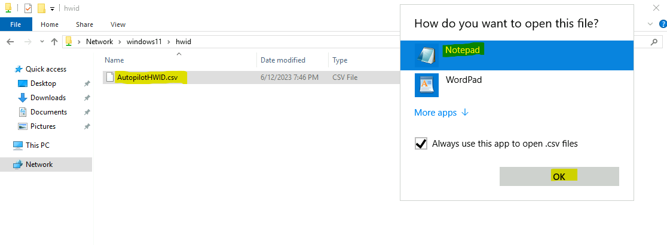Viewport: 667px width, 245px height.
Task: Click the Back navigation arrow
Action: (11, 42)
